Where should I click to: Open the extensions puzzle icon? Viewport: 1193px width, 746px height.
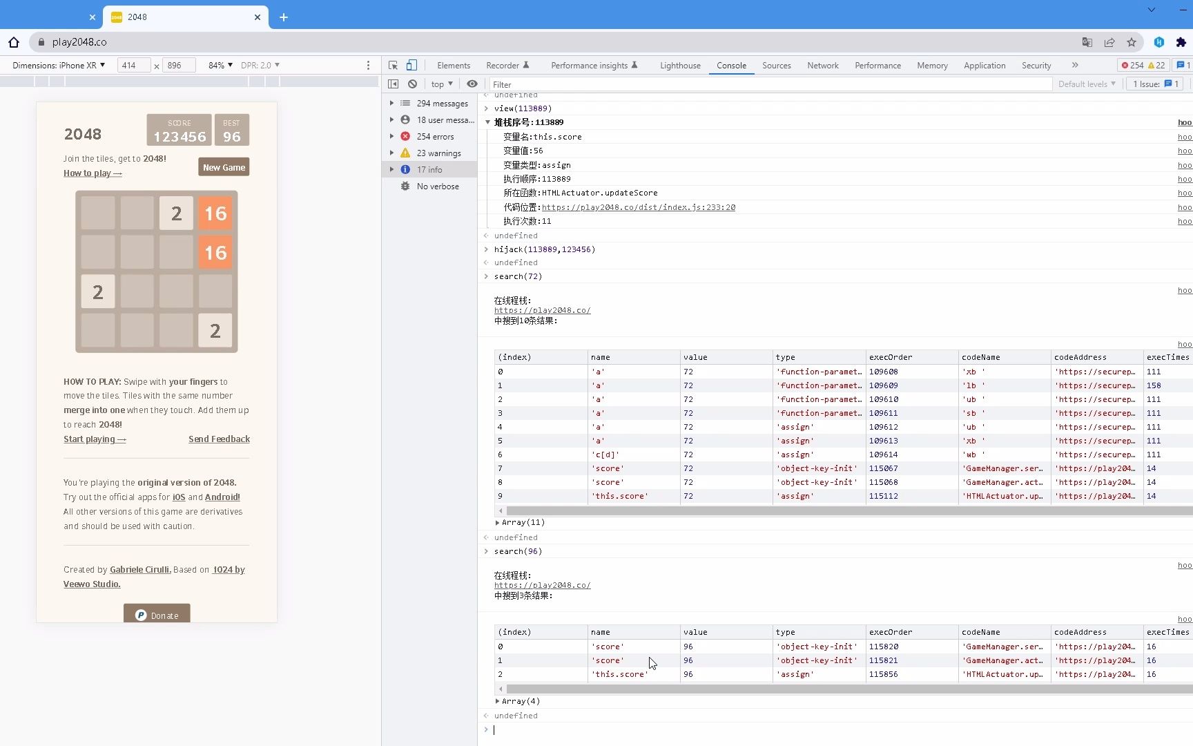click(x=1181, y=42)
